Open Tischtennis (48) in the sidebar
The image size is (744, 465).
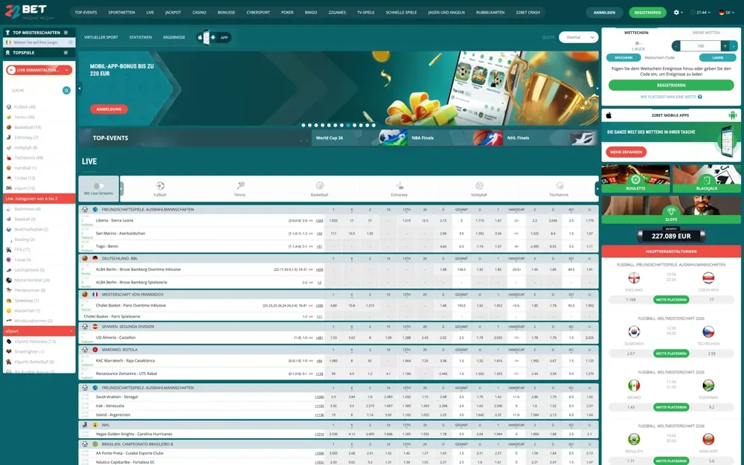(28, 158)
